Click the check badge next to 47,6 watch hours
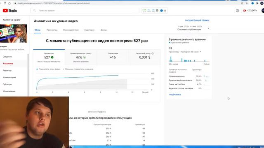This screenshot has height=148, width=264. click(84, 58)
